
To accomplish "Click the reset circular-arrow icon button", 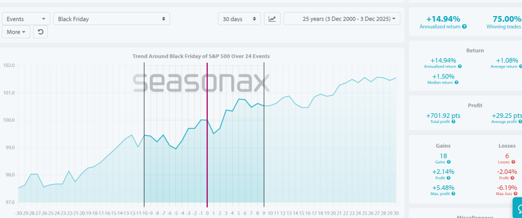I will [41, 32].
